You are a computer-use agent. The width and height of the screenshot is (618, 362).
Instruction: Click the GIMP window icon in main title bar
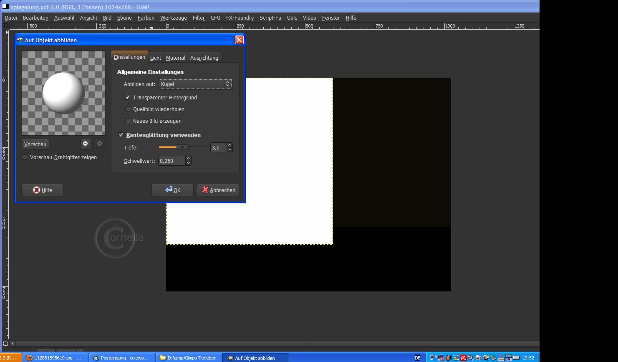(6, 7)
